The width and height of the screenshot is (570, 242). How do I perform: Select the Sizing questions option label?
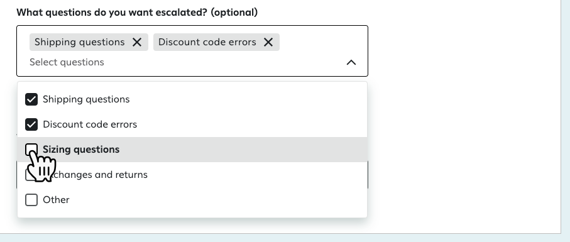(81, 150)
